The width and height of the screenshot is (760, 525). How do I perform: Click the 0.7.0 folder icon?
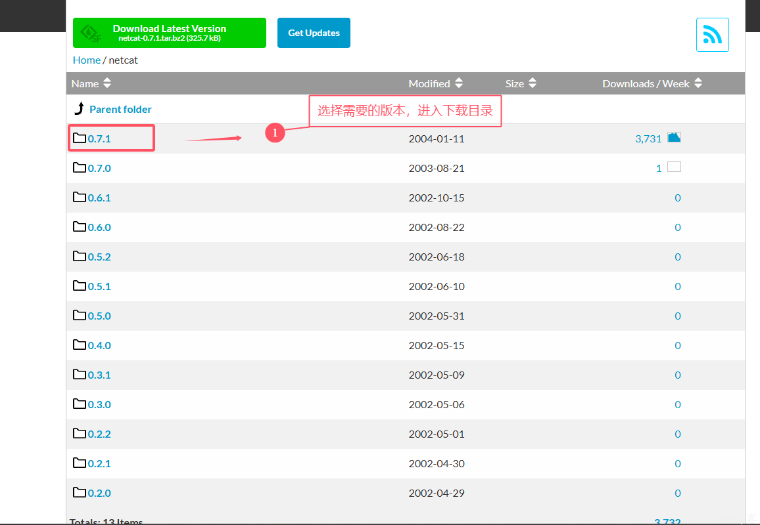click(80, 168)
